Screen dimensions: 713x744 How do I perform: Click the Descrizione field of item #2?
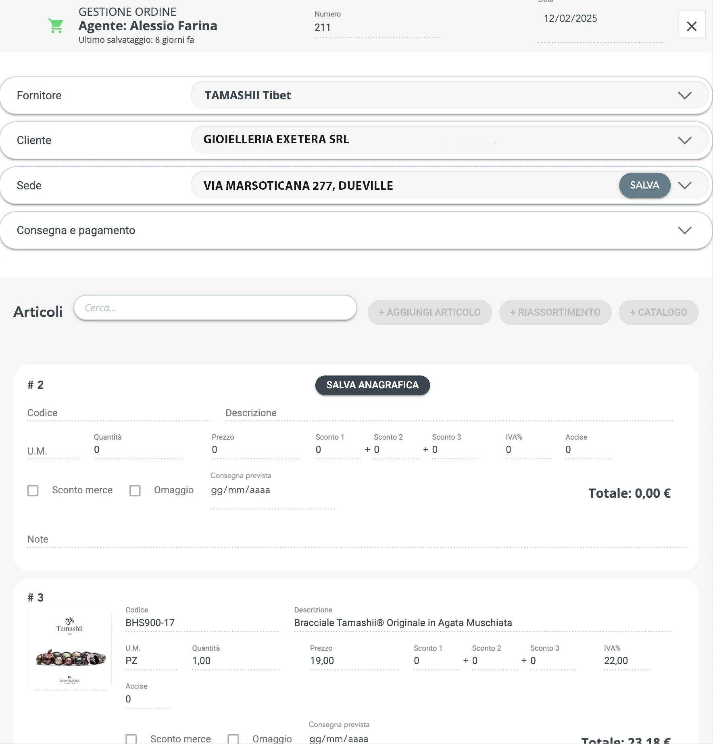pyautogui.click(x=449, y=413)
